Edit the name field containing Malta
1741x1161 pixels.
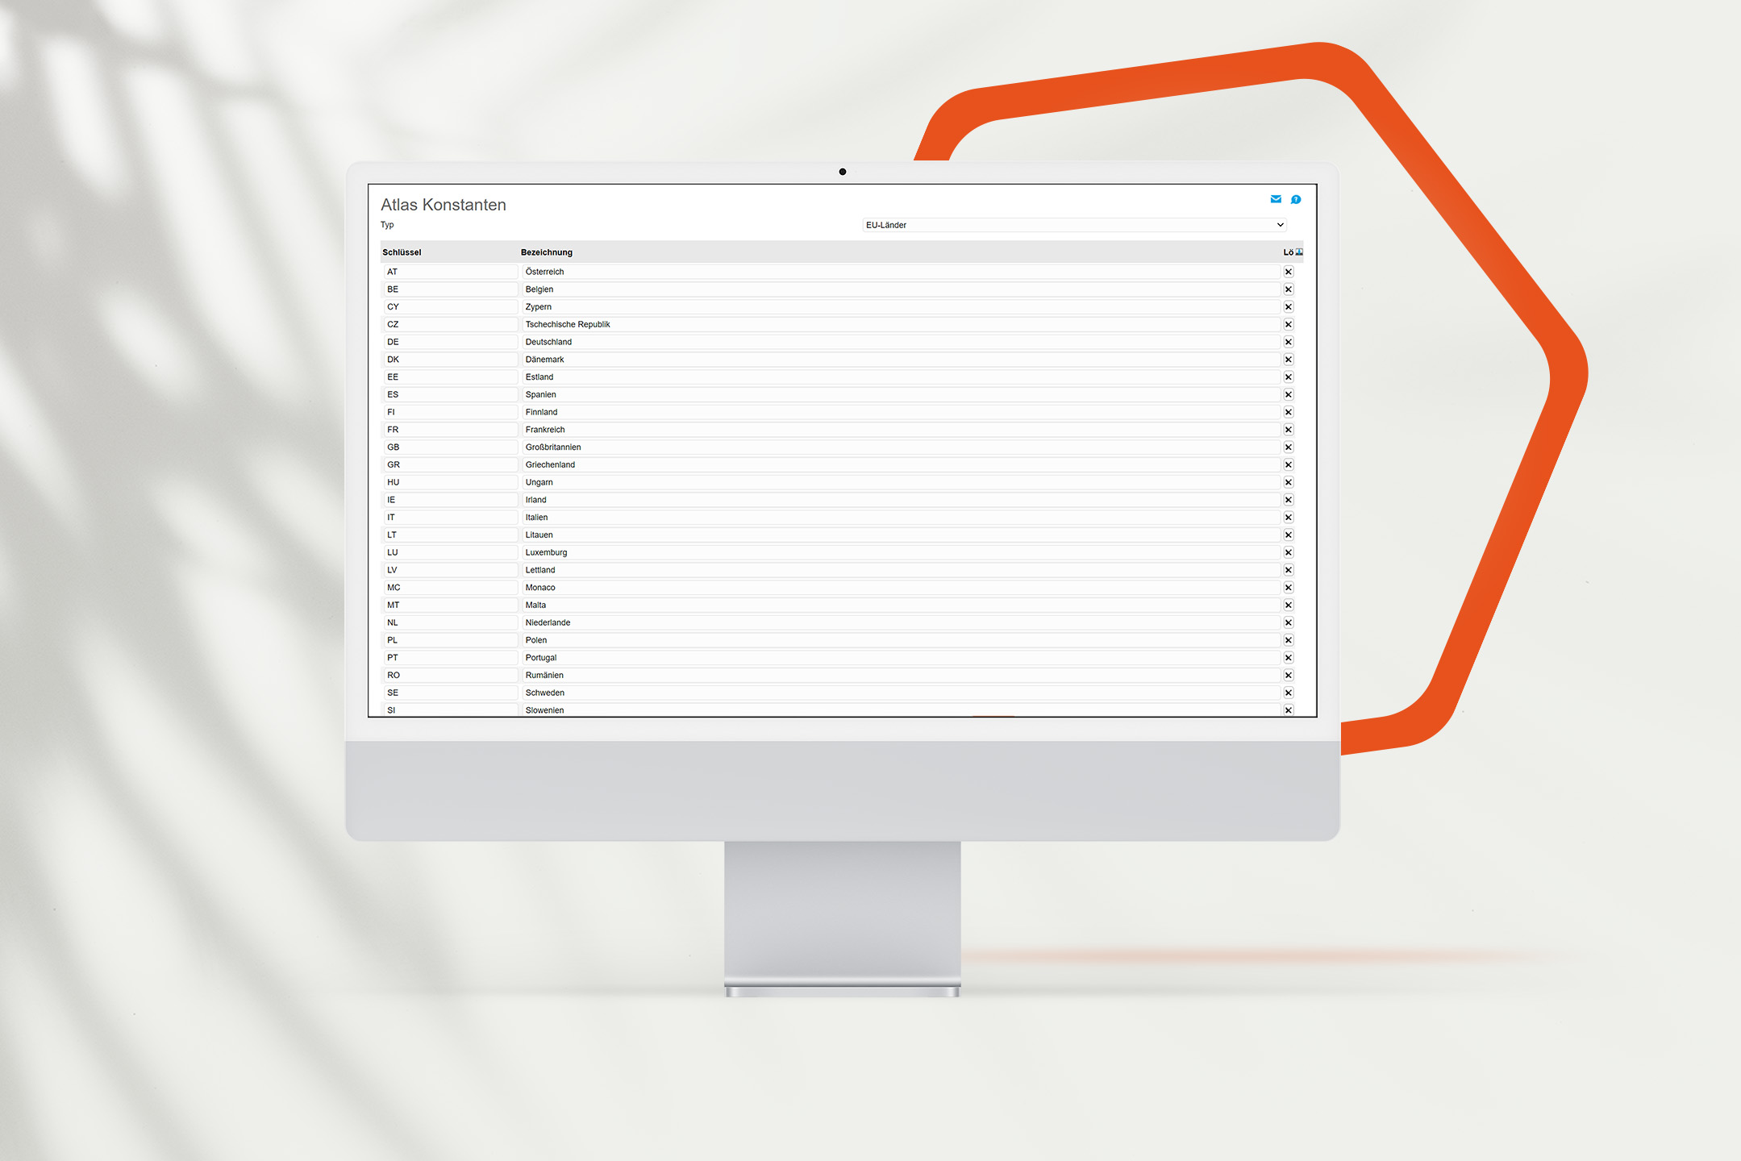tap(901, 605)
